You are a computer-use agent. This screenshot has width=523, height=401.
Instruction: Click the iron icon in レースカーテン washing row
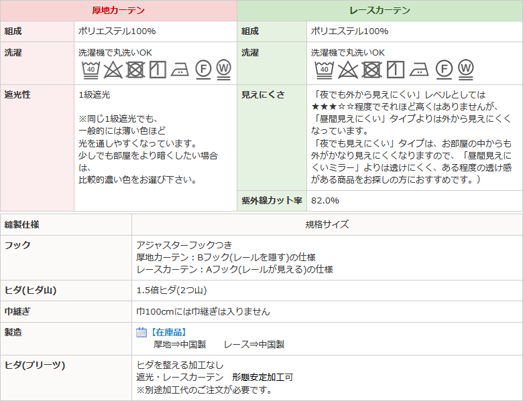point(418,69)
